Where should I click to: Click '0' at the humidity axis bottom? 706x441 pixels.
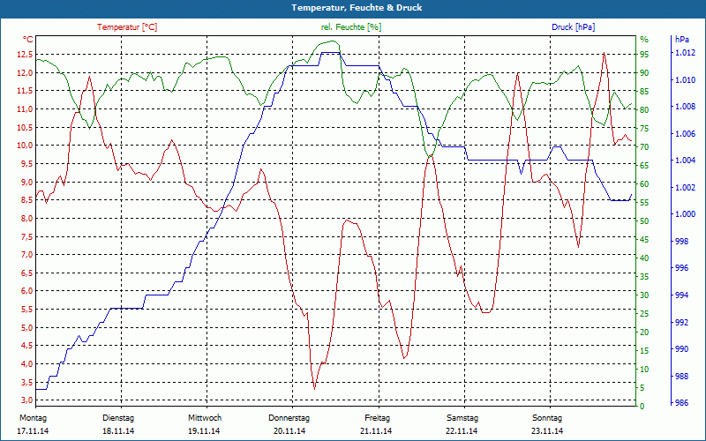642,407
